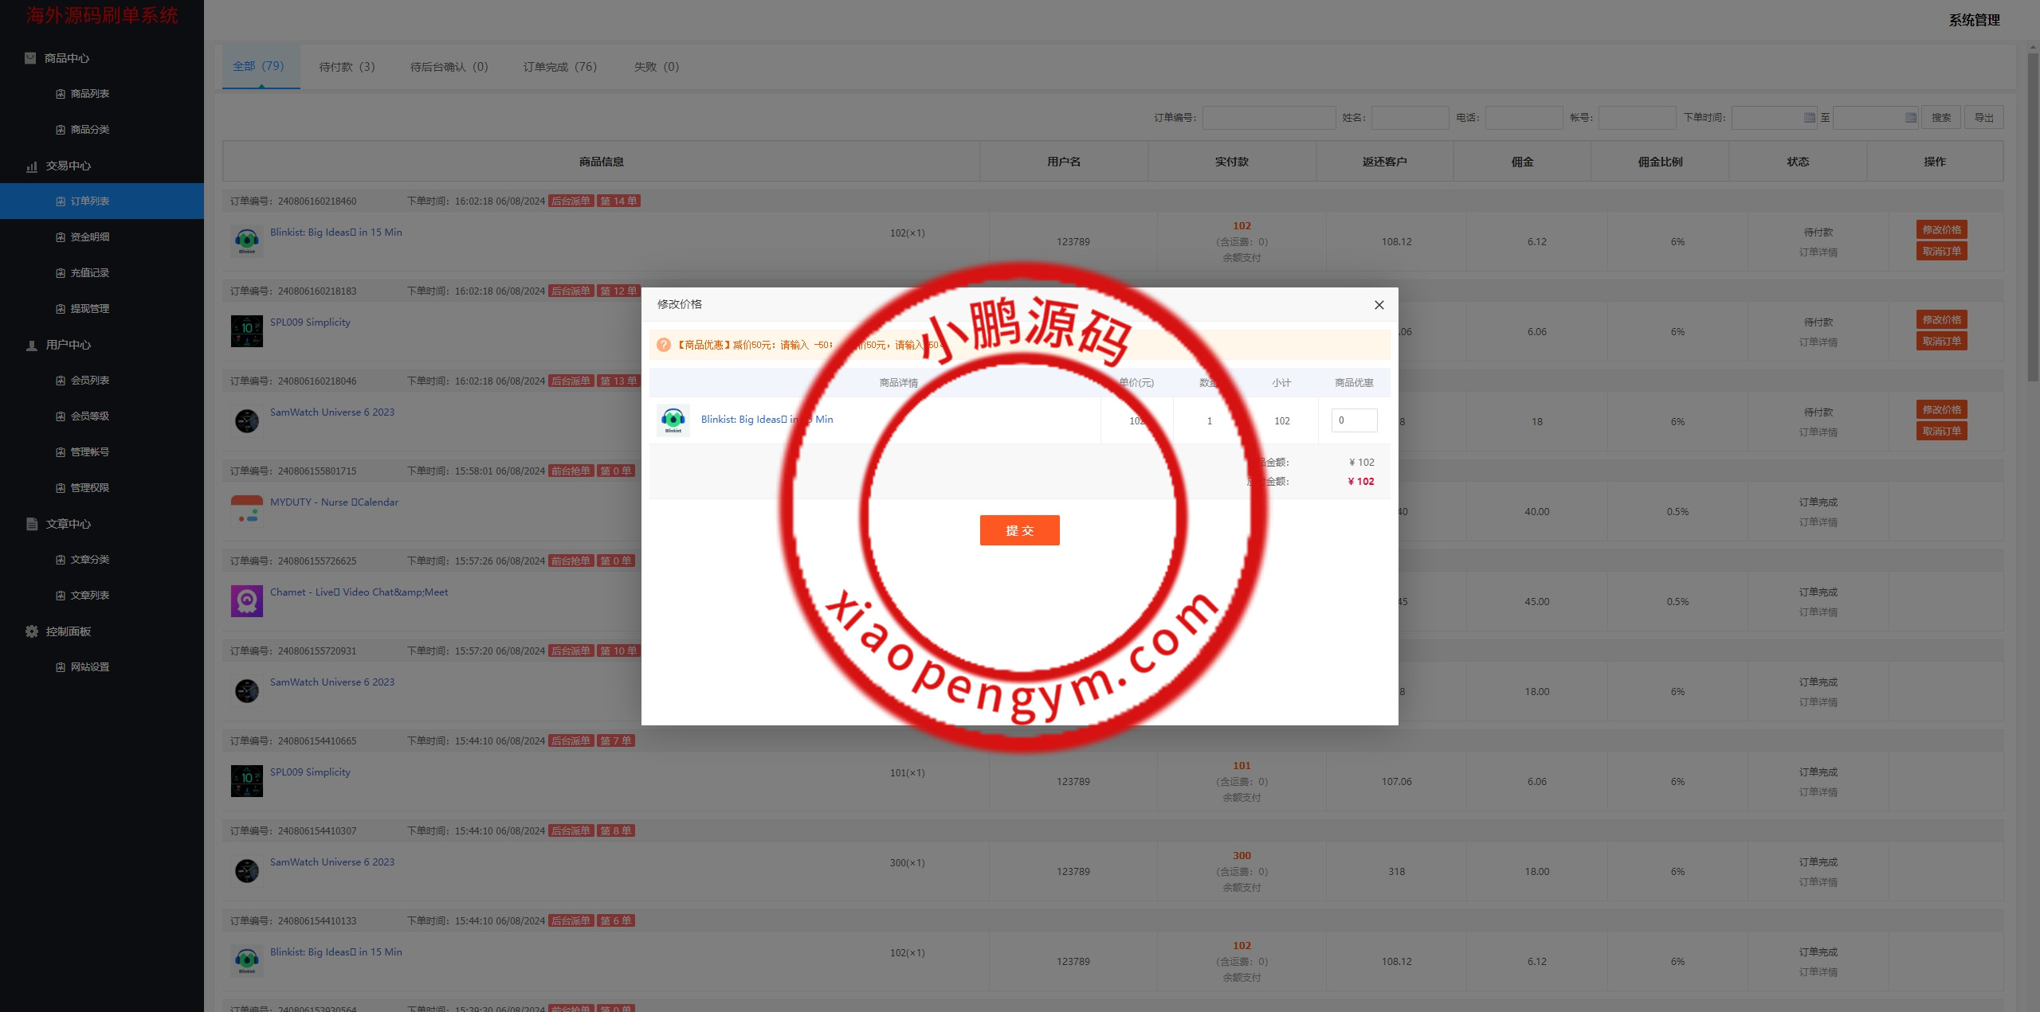Click the page vertical scrollbar
2040x1012 pixels.
tap(2032, 215)
